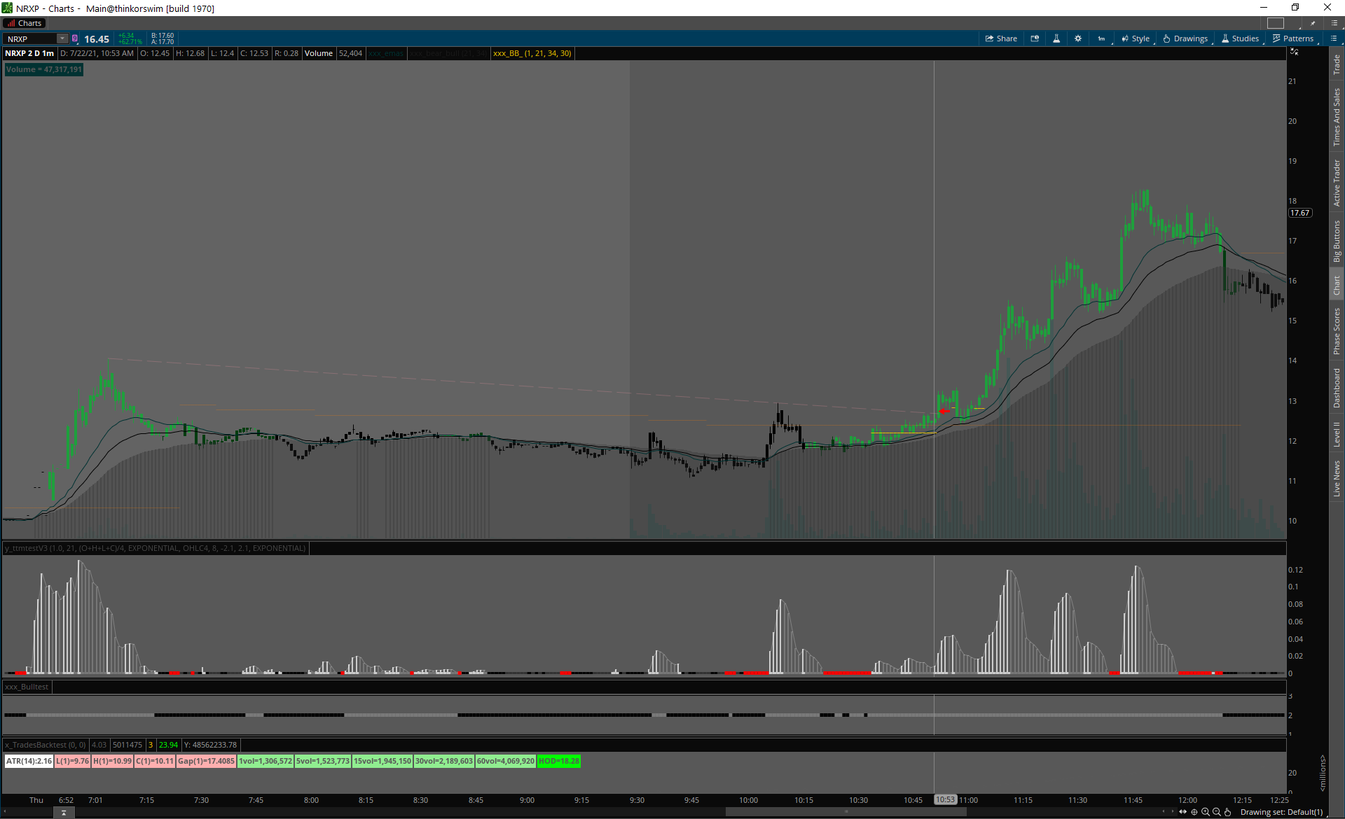Switch to the Active Trader side tab
Viewport: 1345px width, 819px height.
click(1337, 183)
